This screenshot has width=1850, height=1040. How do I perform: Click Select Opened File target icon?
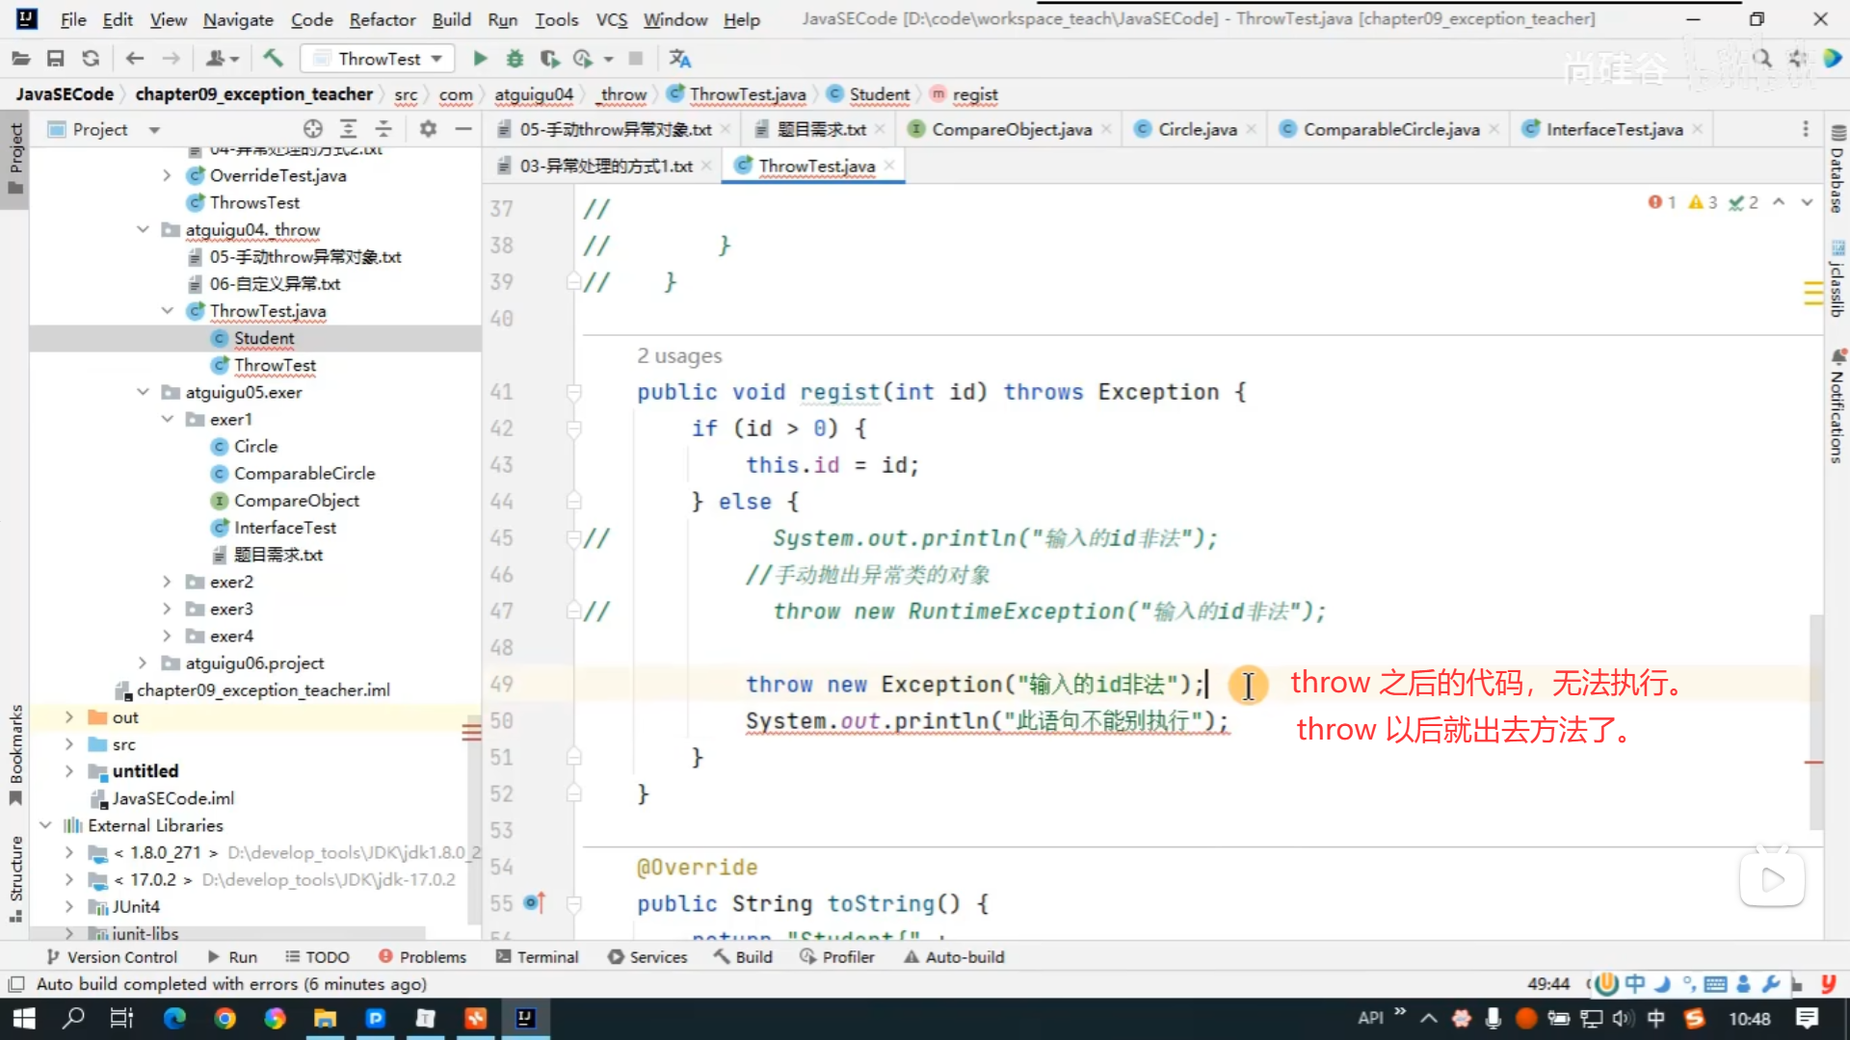click(x=312, y=129)
